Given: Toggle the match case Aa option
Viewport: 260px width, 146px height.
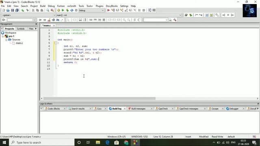Looking at the screenshot, I should point(58,20).
